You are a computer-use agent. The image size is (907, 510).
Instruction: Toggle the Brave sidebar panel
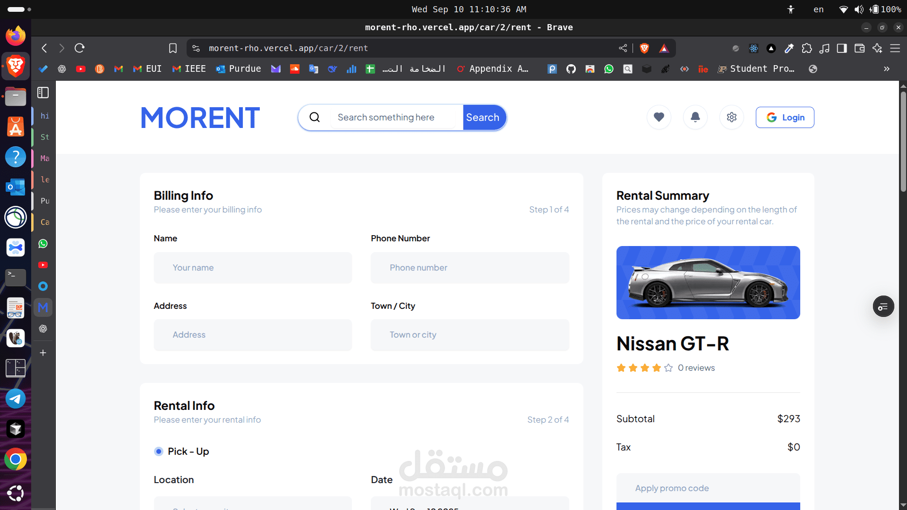[x=842, y=48]
